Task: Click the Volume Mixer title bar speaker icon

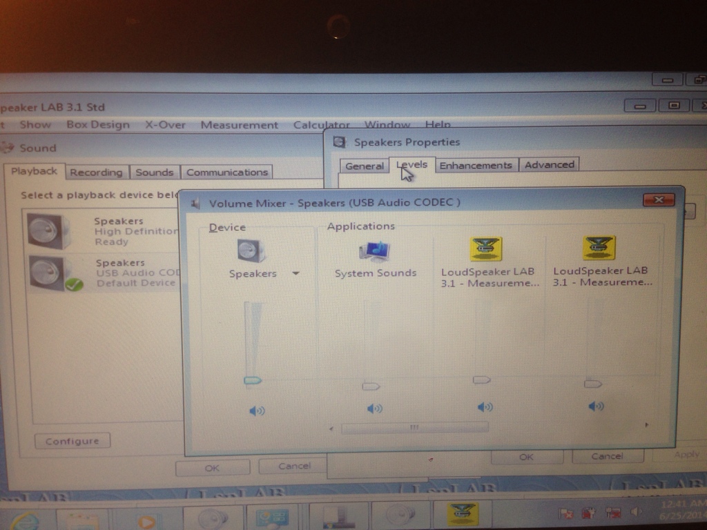Action: (x=195, y=204)
